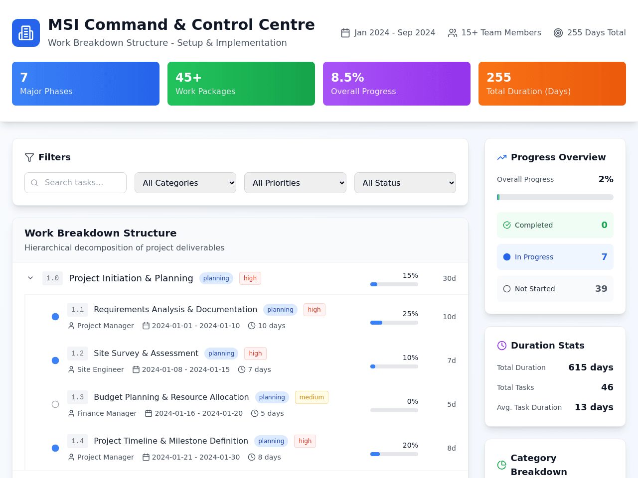Viewport: 638px width, 478px height.
Task: Click the planning tag on Site Survey task
Action: (x=221, y=354)
